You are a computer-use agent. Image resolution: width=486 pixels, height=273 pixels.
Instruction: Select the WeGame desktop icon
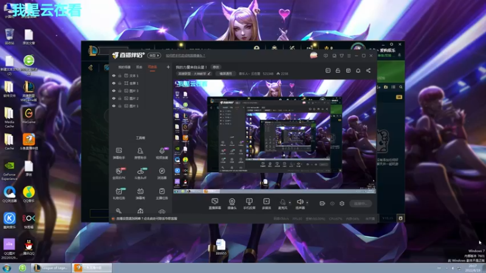[x=29, y=115]
